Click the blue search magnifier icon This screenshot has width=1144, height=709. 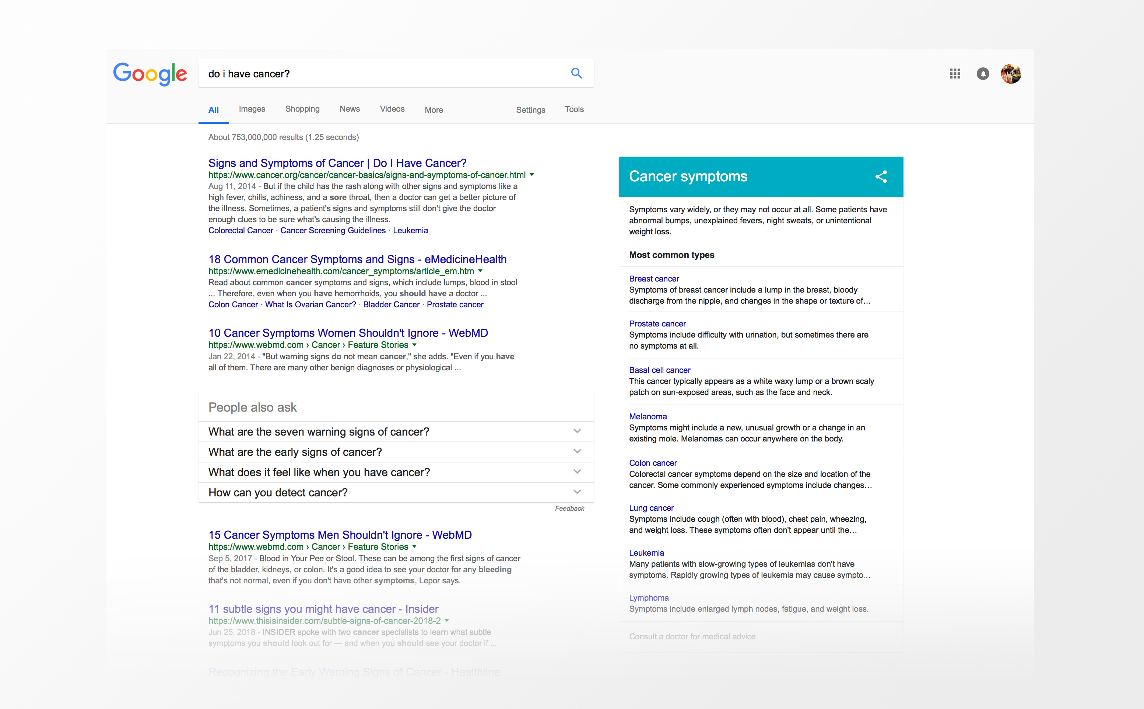tap(576, 73)
